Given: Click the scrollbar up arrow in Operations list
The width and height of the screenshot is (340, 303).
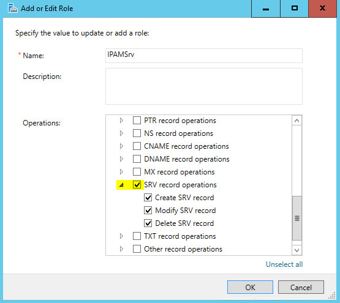Looking at the screenshot, I should coord(297,121).
